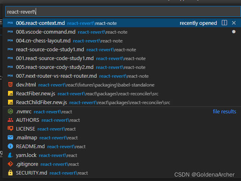Click the HTML5 icon beside dev.html
This screenshot has height=181, width=241.
[10, 84]
